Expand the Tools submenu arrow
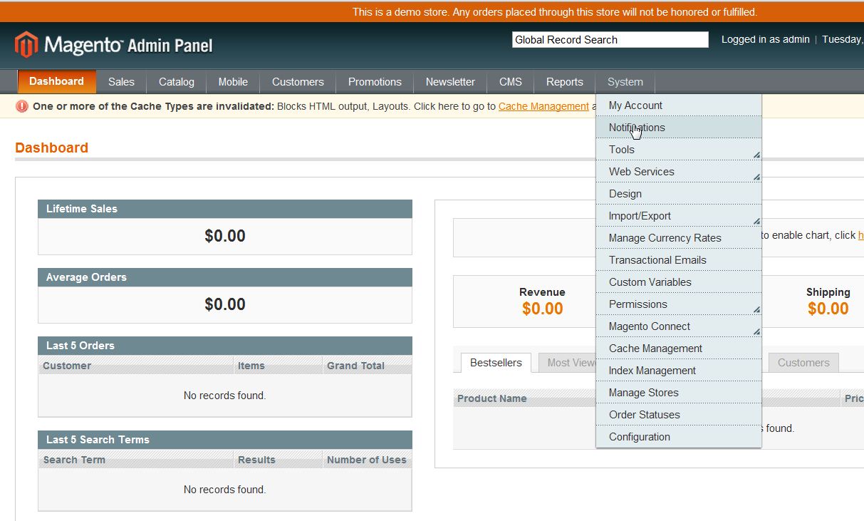The width and height of the screenshot is (864, 521). pyautogui.click(x=756, y=154)
